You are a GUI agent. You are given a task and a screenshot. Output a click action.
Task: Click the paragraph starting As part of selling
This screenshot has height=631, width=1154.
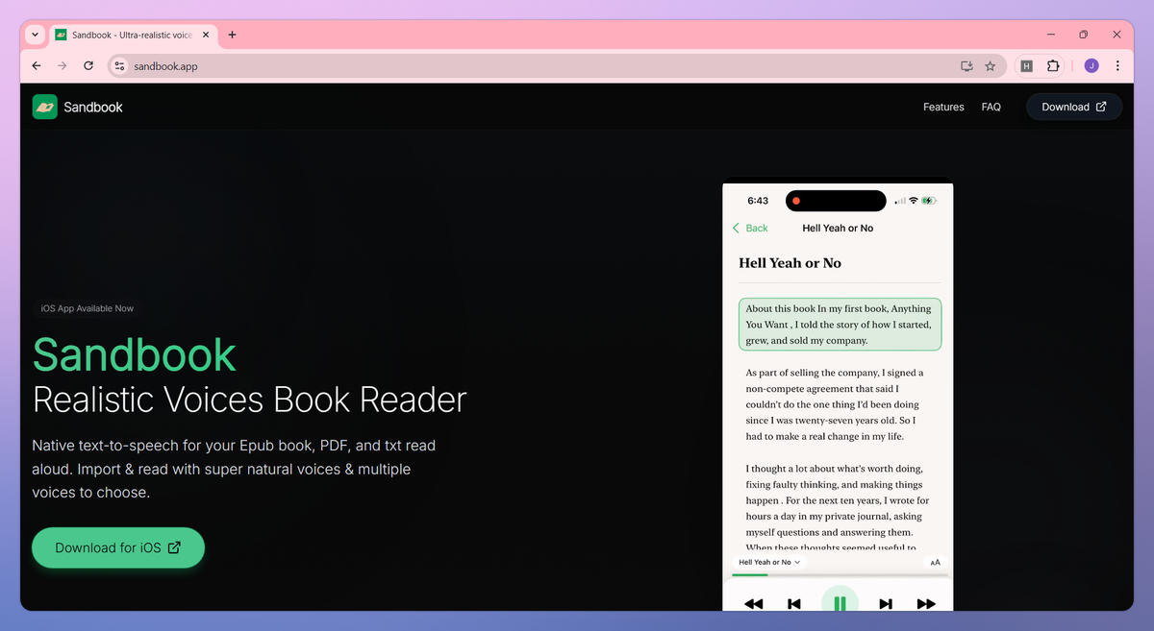pos(835,404)
